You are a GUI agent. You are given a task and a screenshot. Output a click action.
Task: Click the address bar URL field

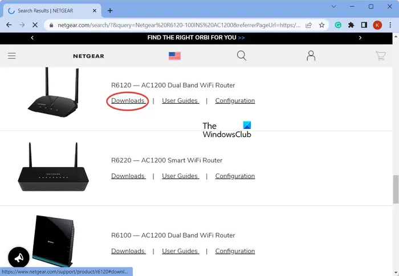tap(178, 25)
